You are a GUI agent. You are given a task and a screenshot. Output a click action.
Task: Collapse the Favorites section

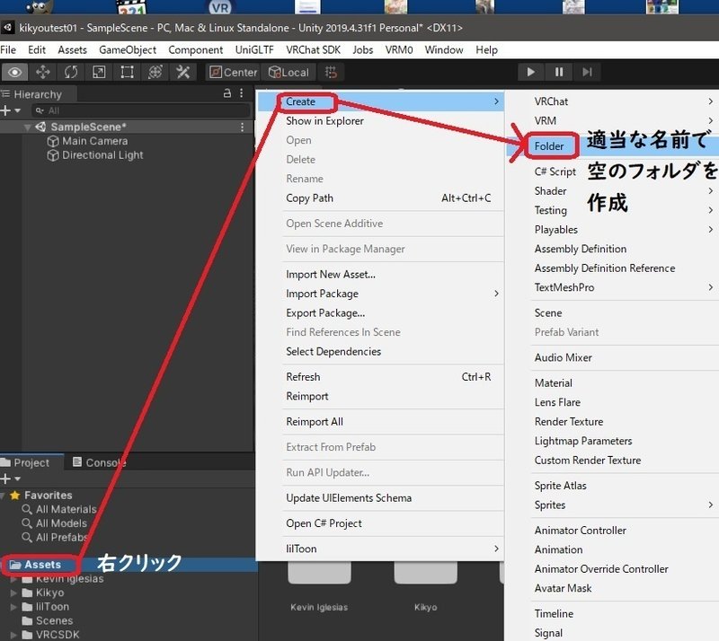pyautogui.click(x=4, y=496)
